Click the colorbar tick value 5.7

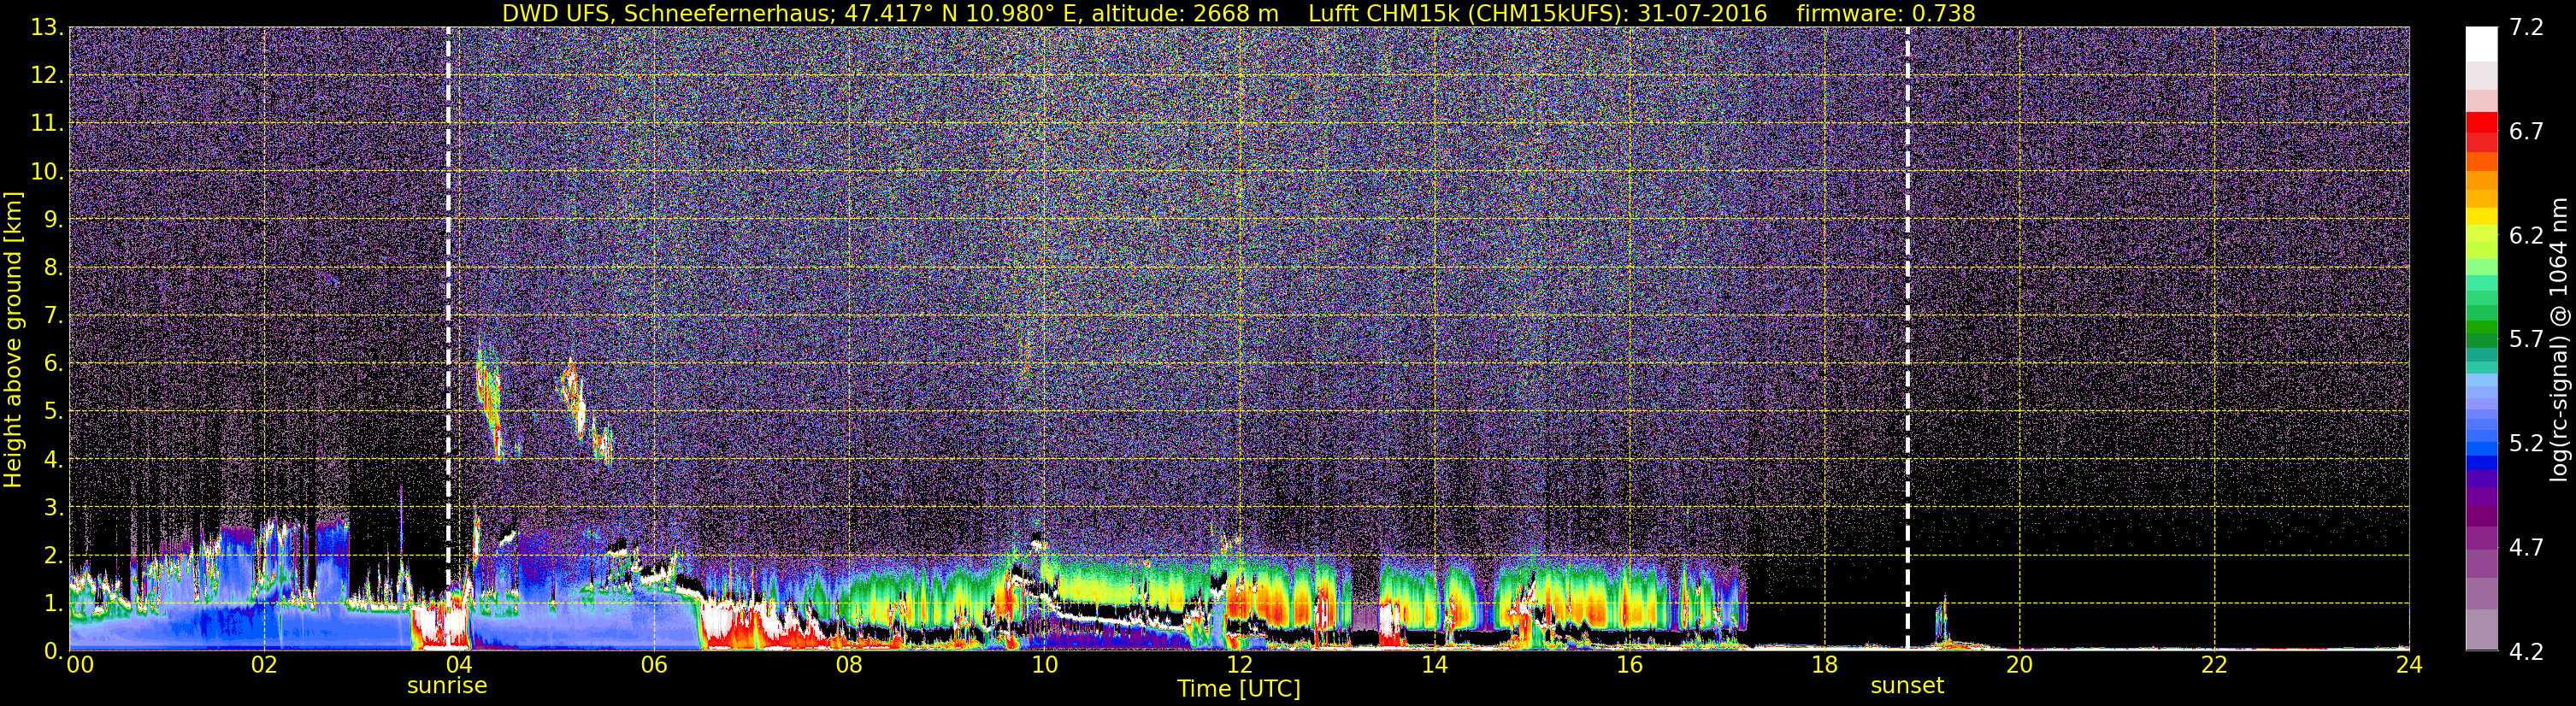[x=2526, y=339]
